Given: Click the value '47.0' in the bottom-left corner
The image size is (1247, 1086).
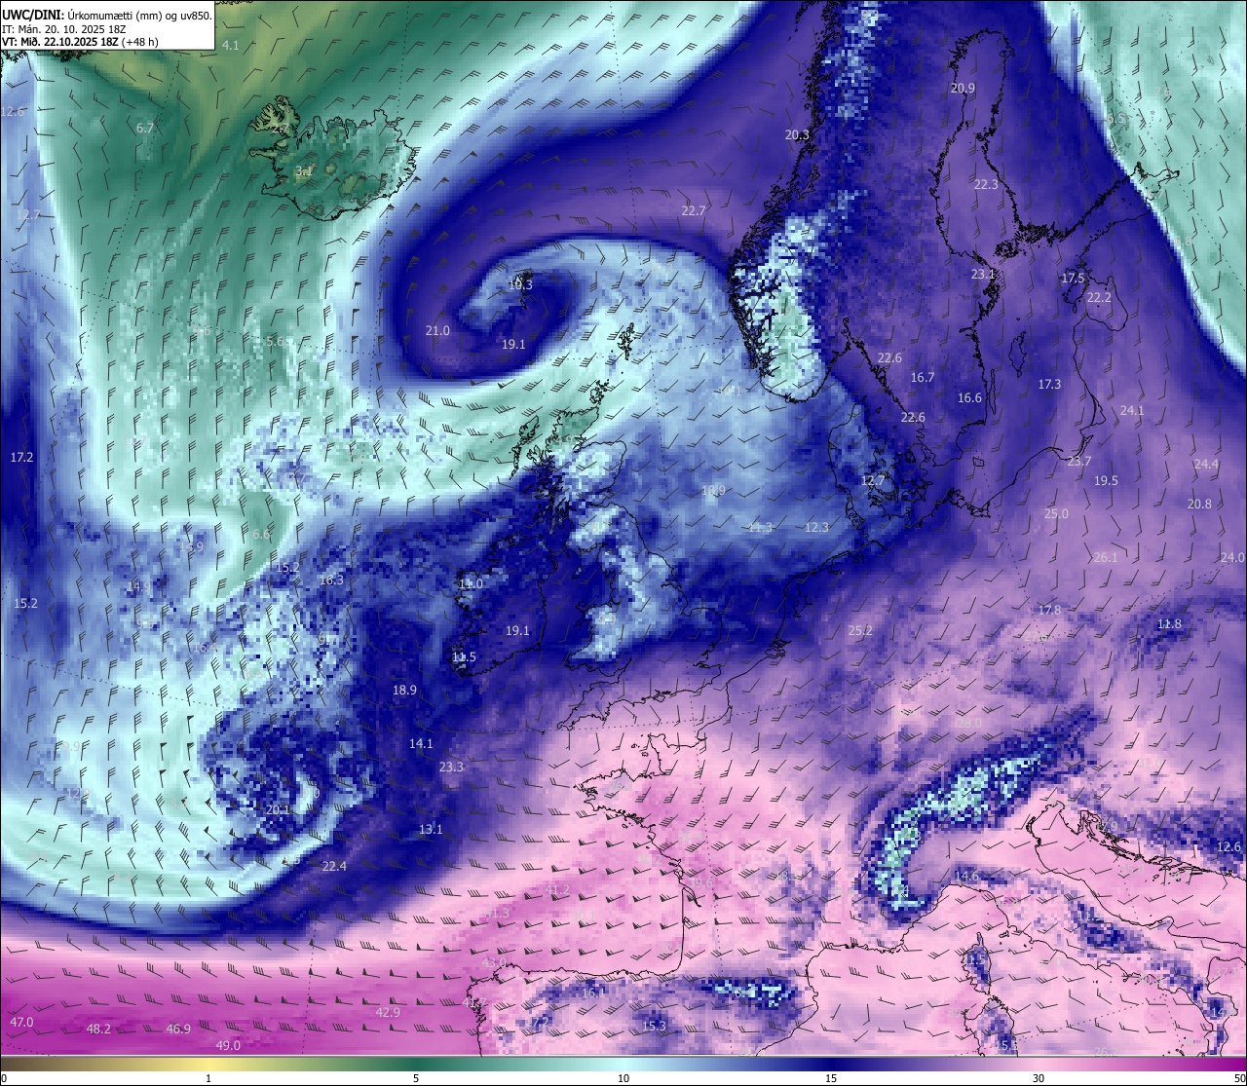Looking at the screenshot, I should point(21,1022).
